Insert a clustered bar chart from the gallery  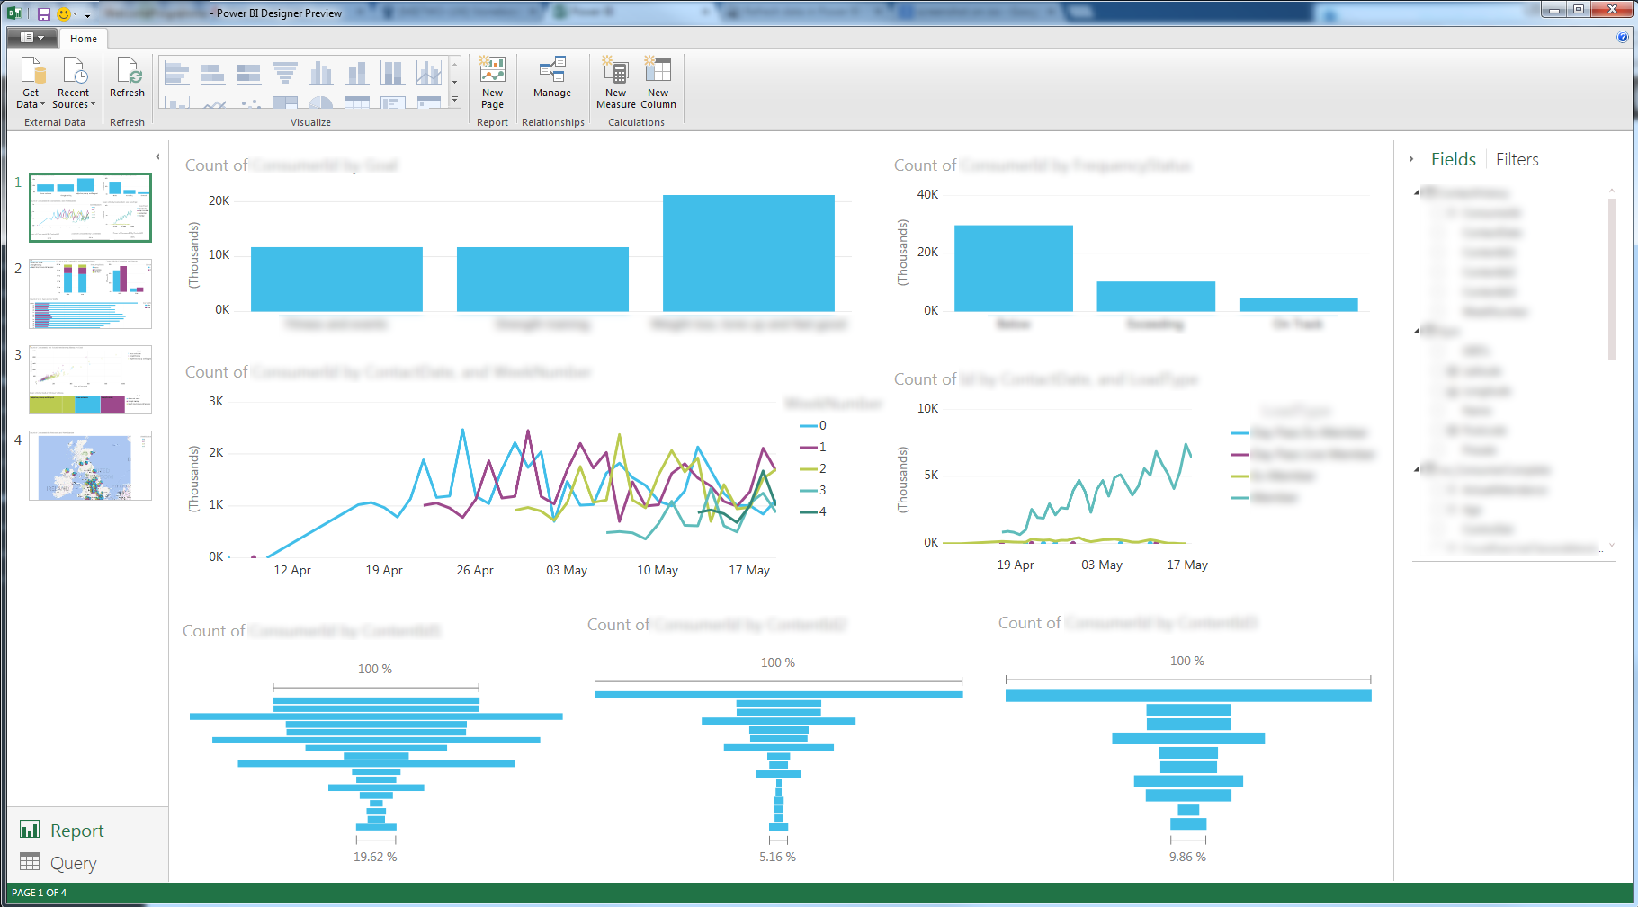pos(177,73)
